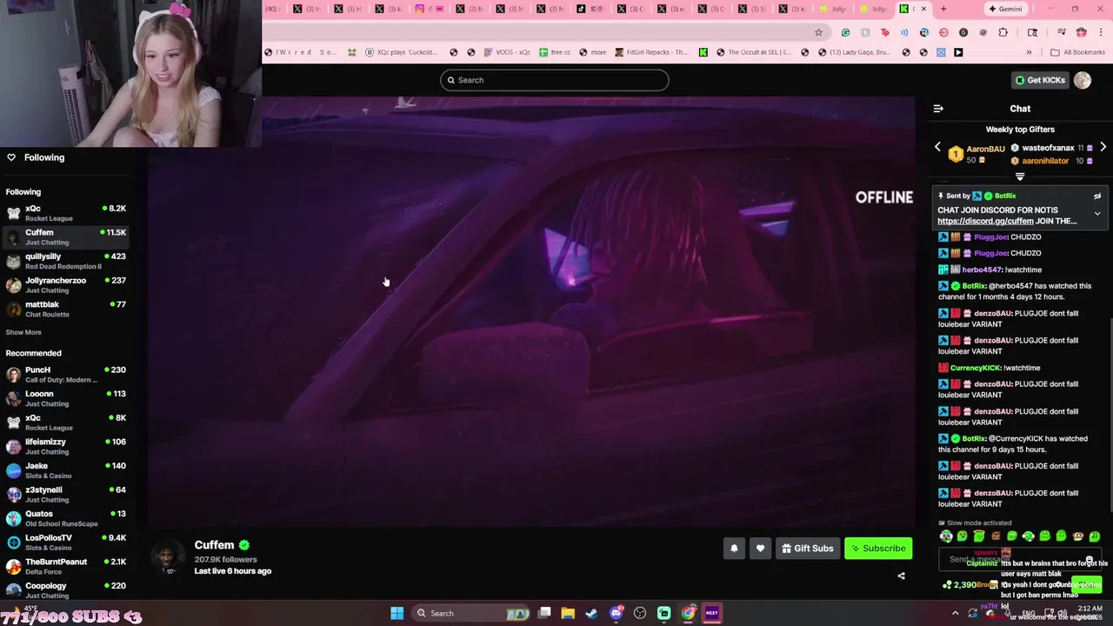
Task: Follow Cuffem with the heart button
Action: click(x=760, y=549)
